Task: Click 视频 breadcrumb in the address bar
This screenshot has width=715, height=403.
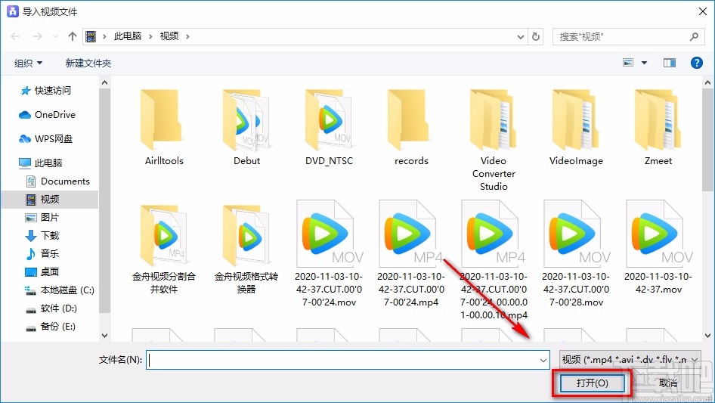Action: click(169, 36)
